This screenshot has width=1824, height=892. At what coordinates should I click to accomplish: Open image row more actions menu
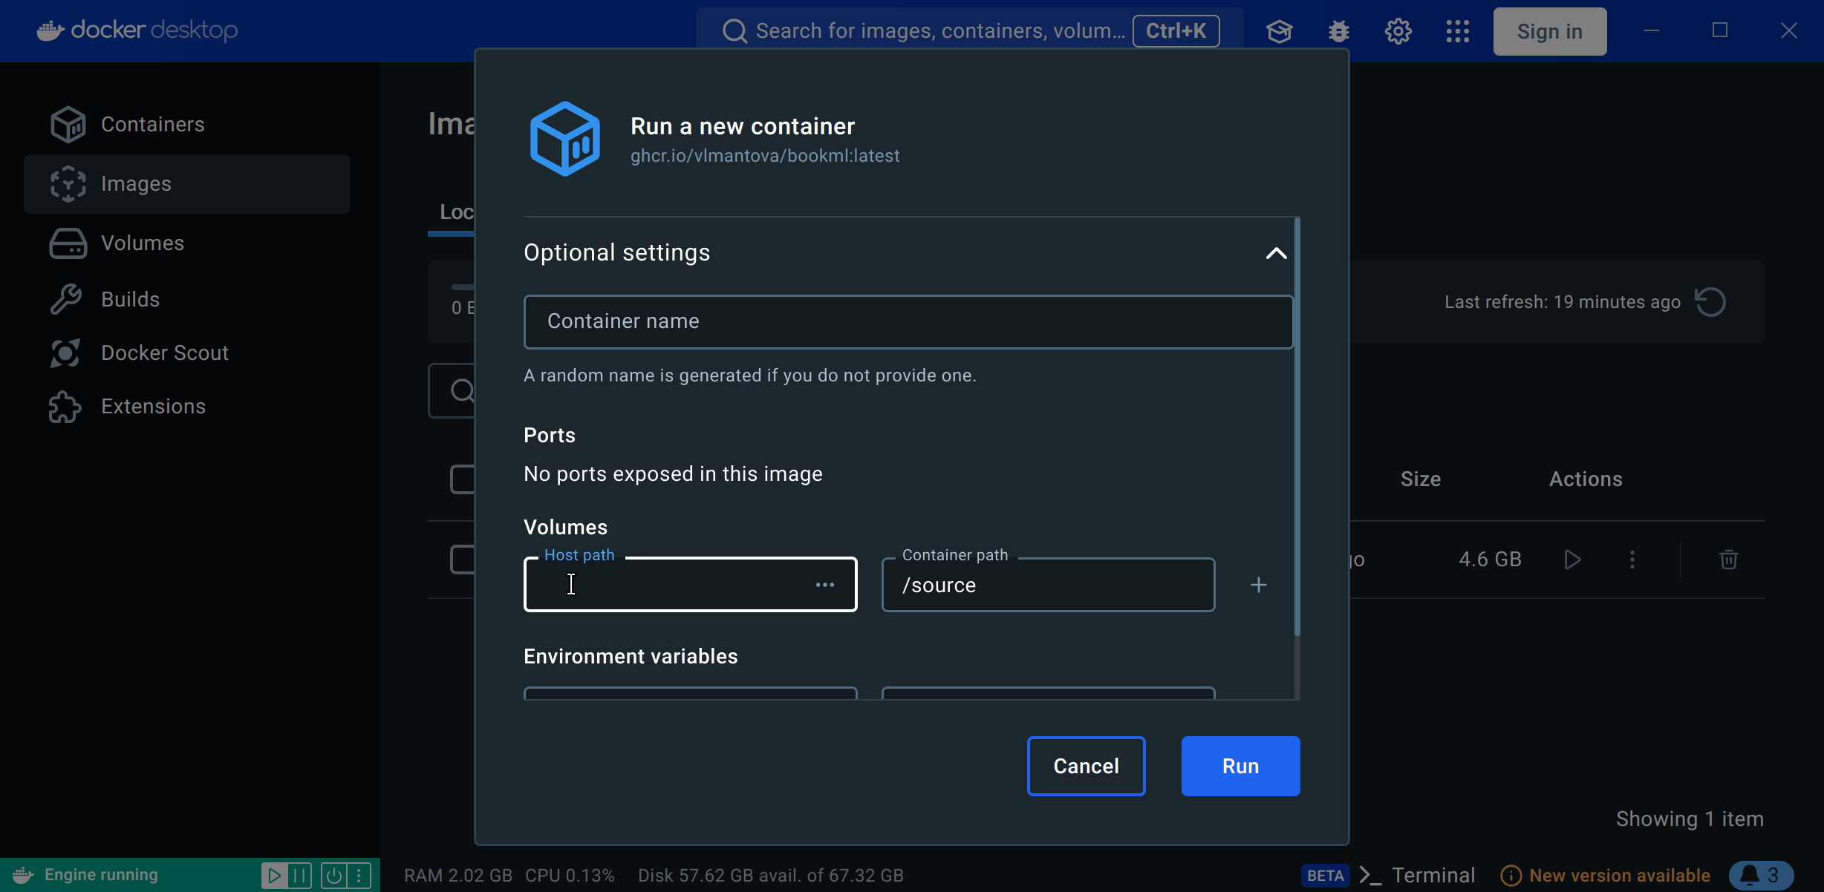pos(1632,560)
